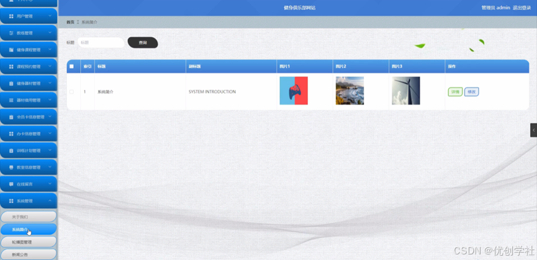Image resolution: width=537 pixels, height=260 pixels.
Task: Open the gamepad thumbnail under 图片1
Action: (294, 90)
